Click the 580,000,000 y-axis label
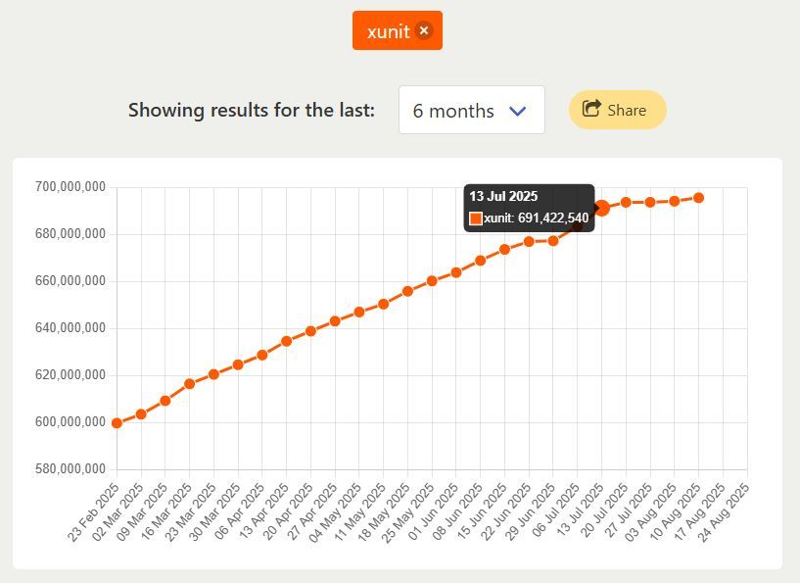 (x=71, y=468)
